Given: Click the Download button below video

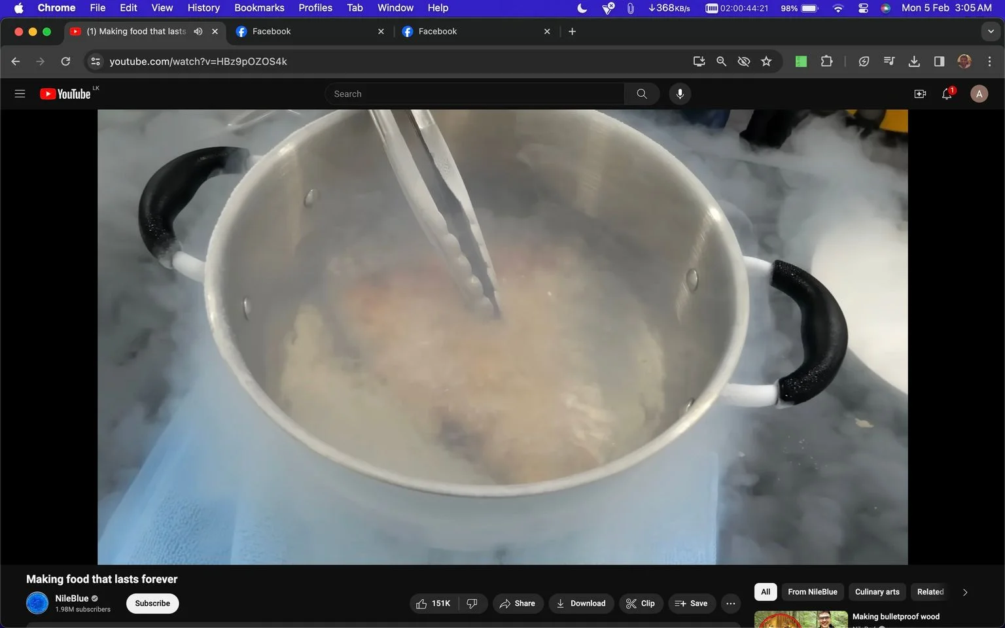Looking at the screenshot, I should pos(581,603).
